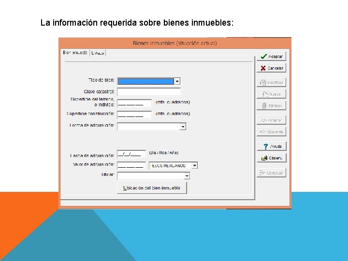Expand the Titular dropdown arrow
This screenshot has width=348, height=261.
click(187, 176)
